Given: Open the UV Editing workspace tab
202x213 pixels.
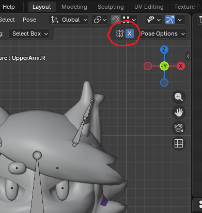Looking at the screenshot, I should [149, 7].
